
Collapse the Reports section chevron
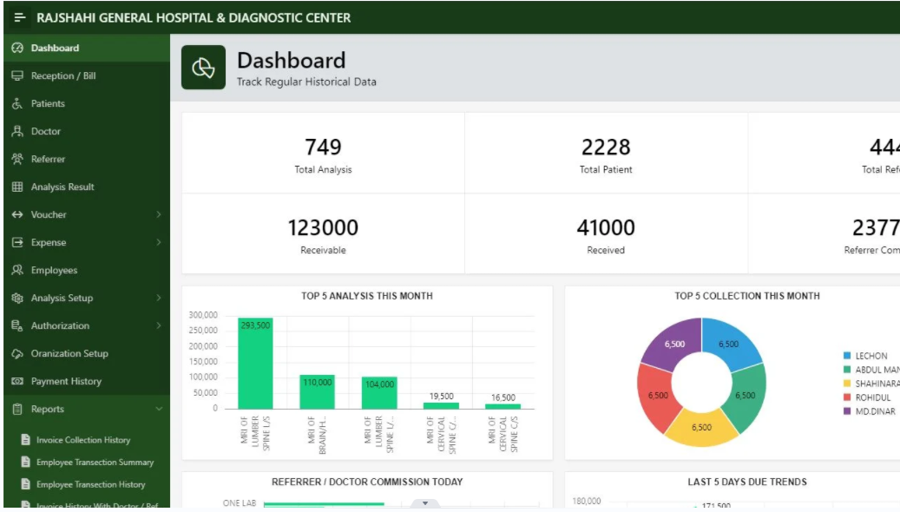(158, 410)
